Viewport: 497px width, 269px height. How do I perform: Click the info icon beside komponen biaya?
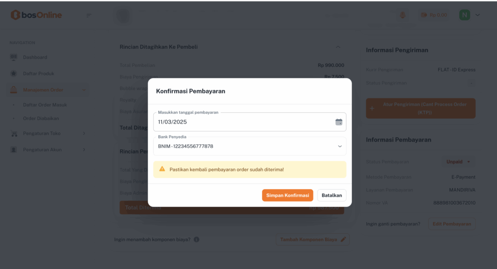point(197,239)
